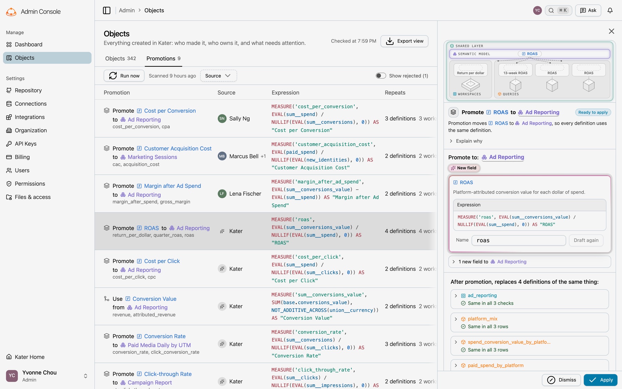Open Permissions settings
This screenshot has height=389, width=622.
47,184
